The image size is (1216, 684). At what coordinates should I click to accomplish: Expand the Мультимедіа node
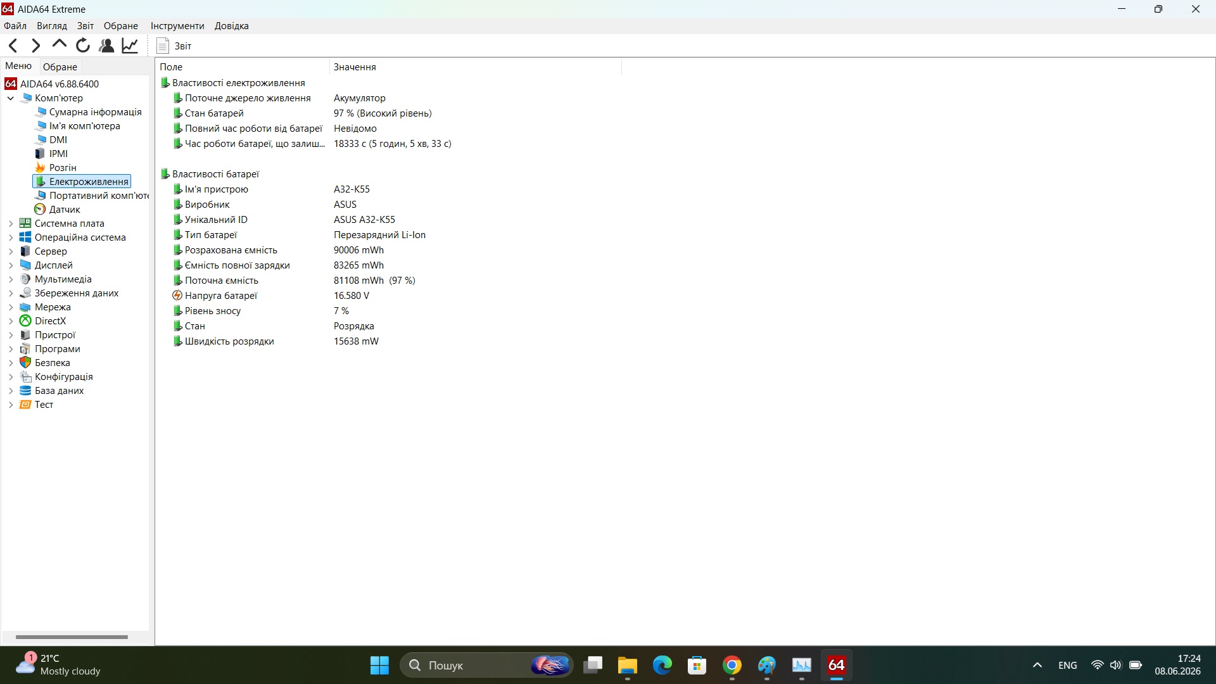(x=11, y=279)
